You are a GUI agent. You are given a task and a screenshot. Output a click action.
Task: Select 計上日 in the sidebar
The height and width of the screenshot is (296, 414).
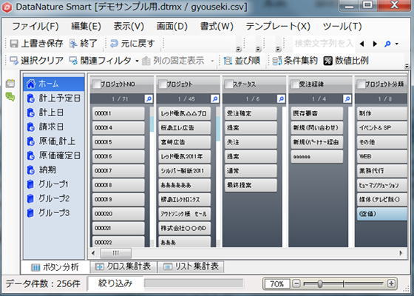[x=54, y=112]
